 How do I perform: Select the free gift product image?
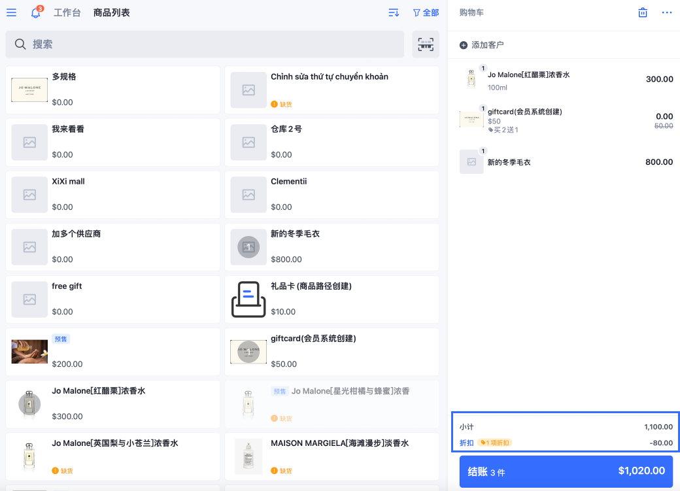(29, 299)
